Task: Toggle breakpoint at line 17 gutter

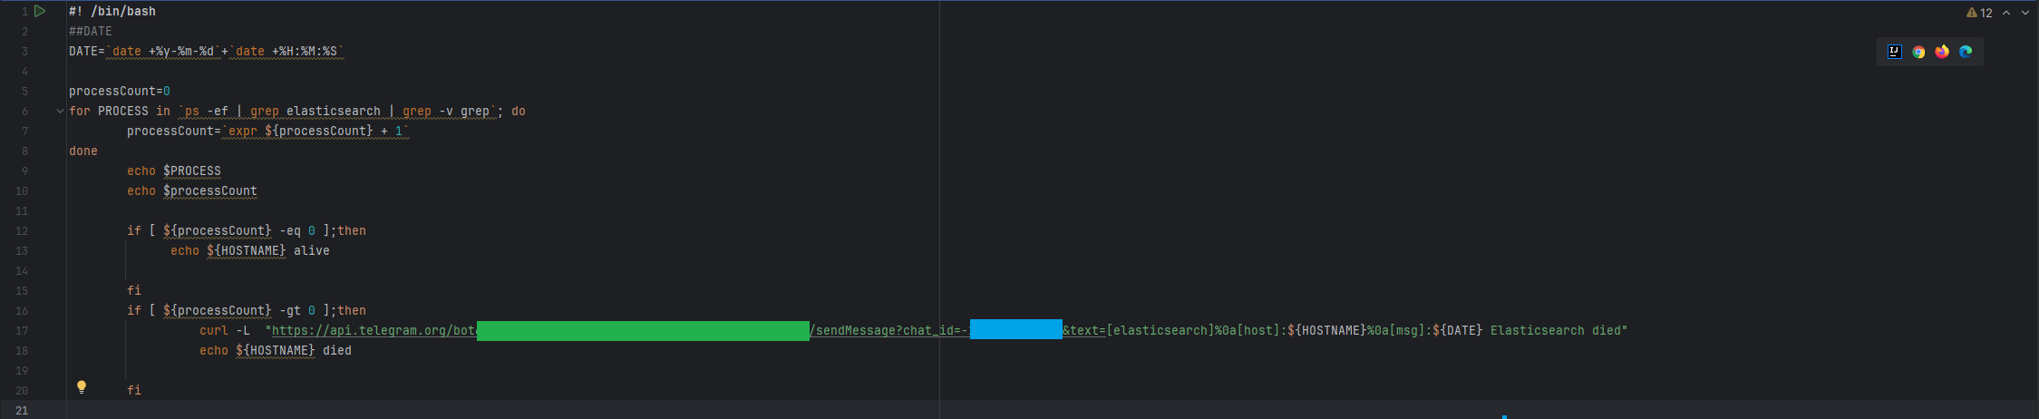Action: (22, 331)
